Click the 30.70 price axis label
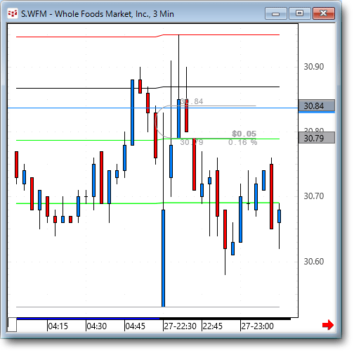 314,196
